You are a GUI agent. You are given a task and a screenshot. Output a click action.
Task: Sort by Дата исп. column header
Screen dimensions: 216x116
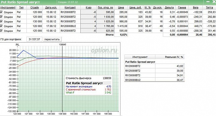point(51,7)
